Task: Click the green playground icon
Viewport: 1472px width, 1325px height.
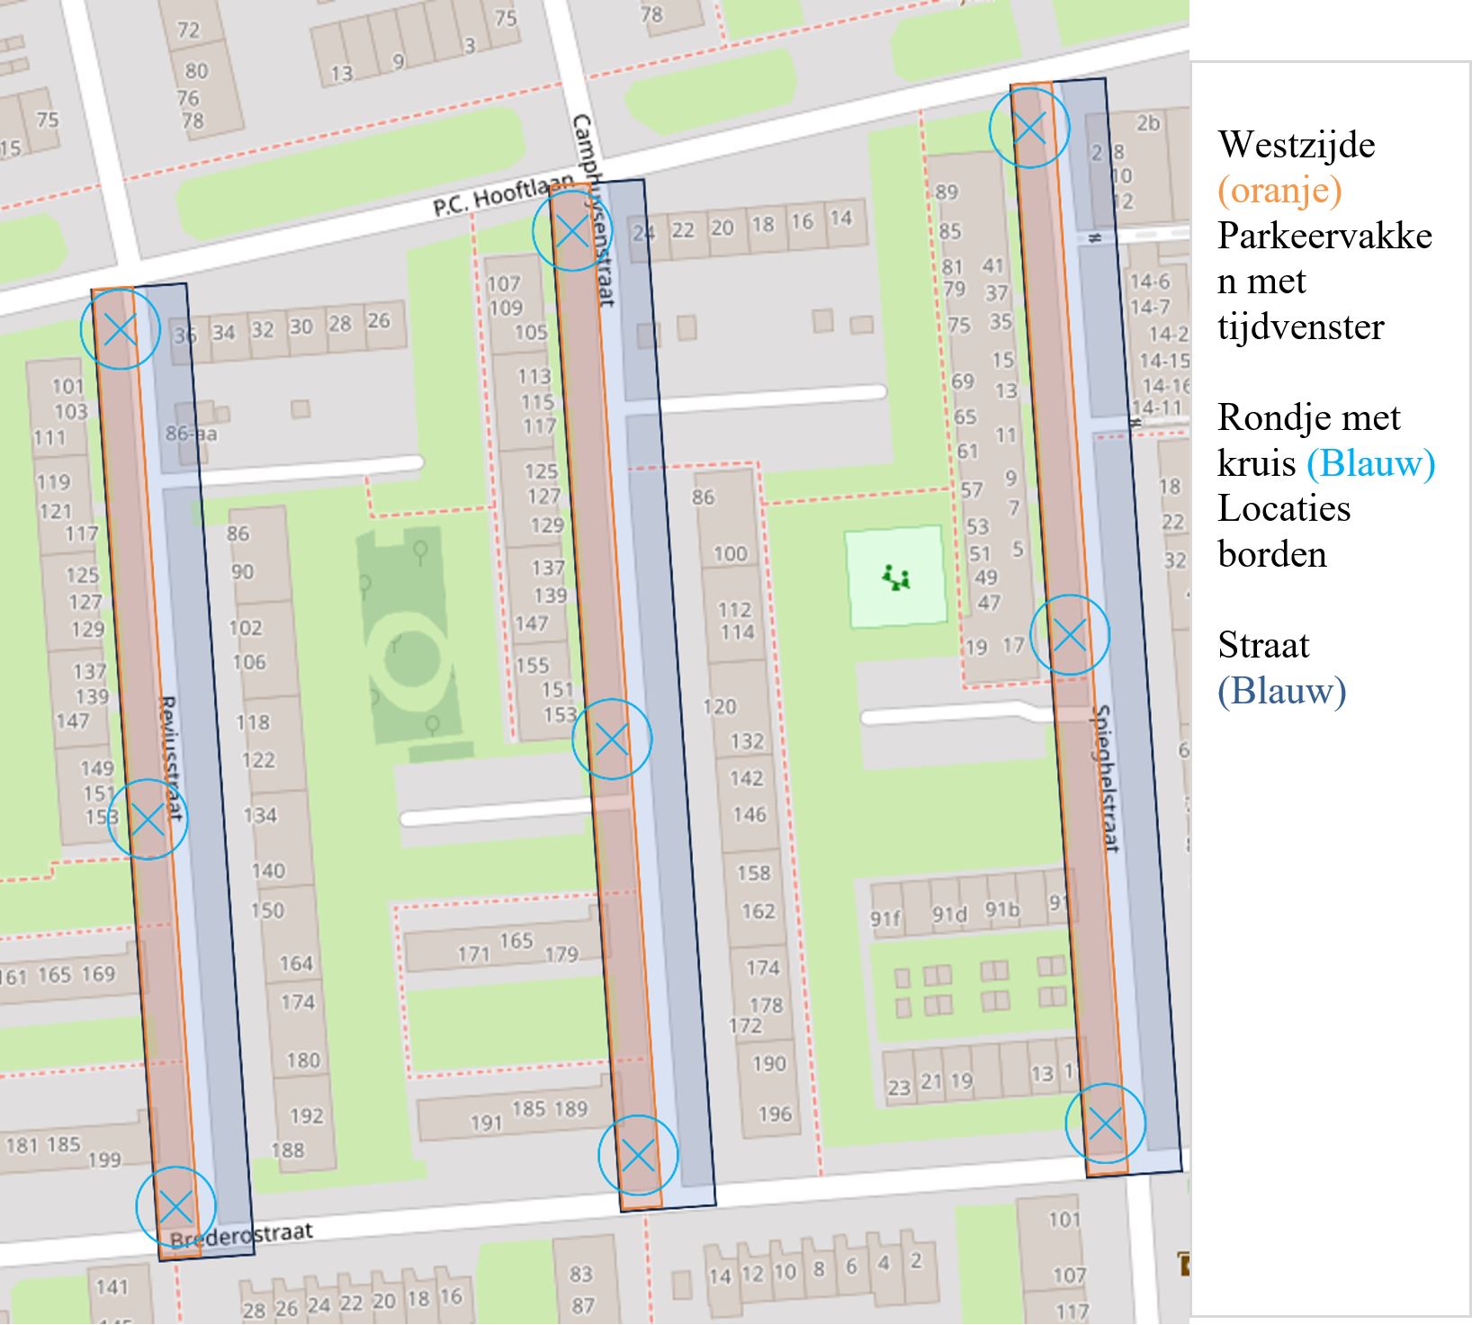Action: click(x=895, y=577)
